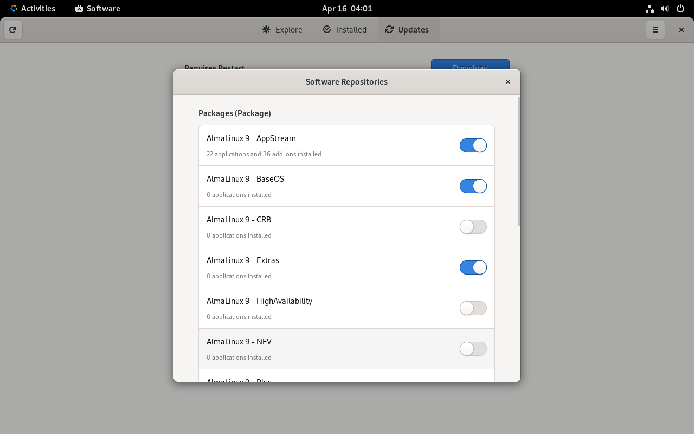Disable the AlmaLinux 9 - AppStream repository
Image resolution: width=694 pixels, height=434 pixels.
(x=473, y=145)
